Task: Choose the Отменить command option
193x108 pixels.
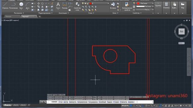Action: pyautogui.click(x=123, y=102)
